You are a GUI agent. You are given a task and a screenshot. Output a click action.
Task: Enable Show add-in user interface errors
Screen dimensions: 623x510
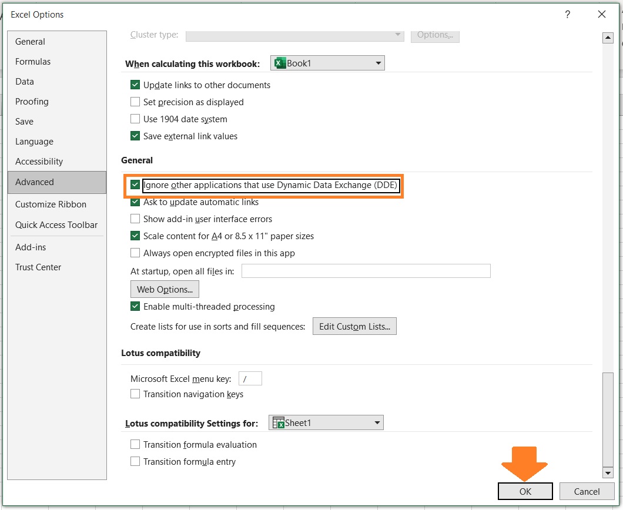(x=135, y=219)
